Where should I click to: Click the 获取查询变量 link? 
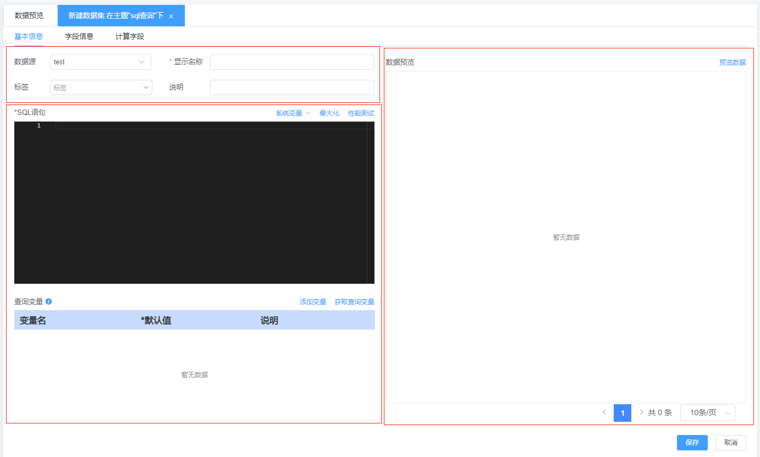click(354, 302)
